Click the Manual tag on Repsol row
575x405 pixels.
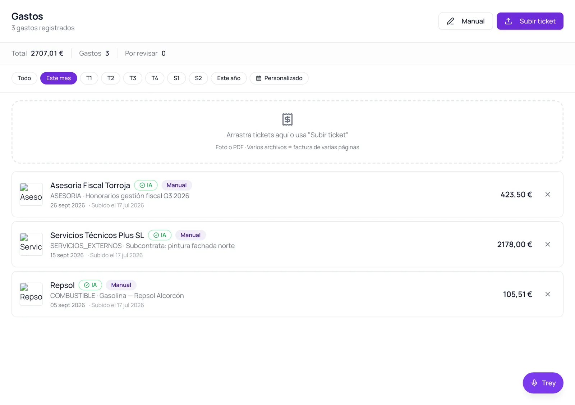click(x=121, y=285)
